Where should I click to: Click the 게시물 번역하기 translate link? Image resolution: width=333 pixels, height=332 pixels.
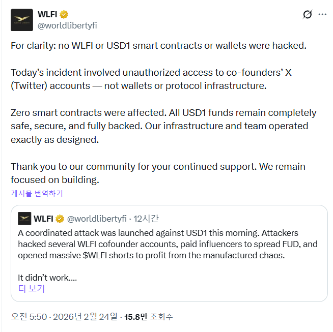tap(37, 193)
